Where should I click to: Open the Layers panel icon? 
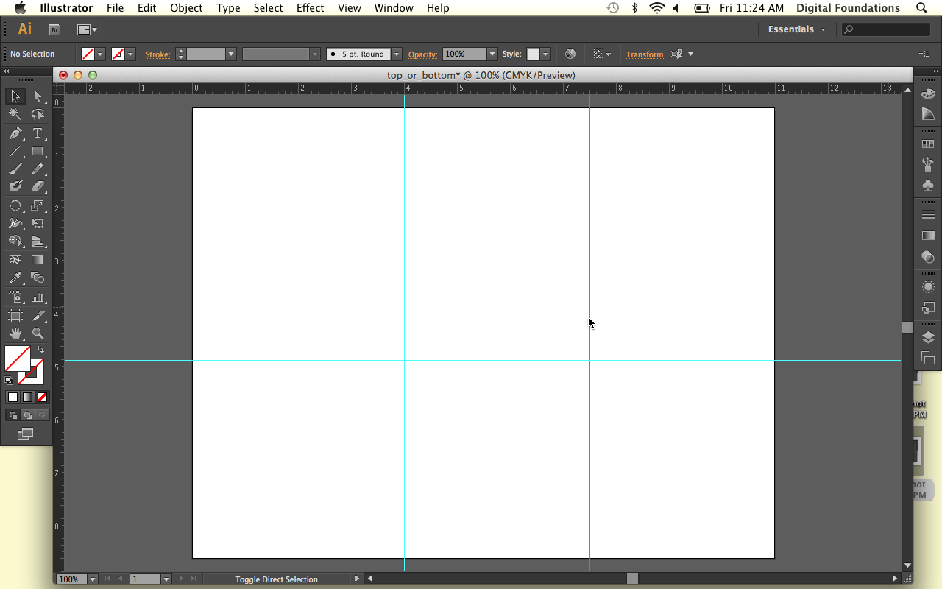[x=928, y=338]
